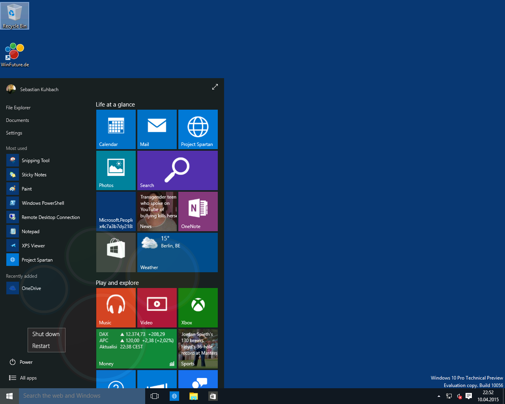Viewport: 505px width, 404px height.
Task: Open the purple Search tile
Action: click(x=178, y=170)
